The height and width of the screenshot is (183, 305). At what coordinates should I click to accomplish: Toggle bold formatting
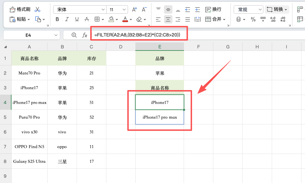pyautogui.click(x=57, y=19)
